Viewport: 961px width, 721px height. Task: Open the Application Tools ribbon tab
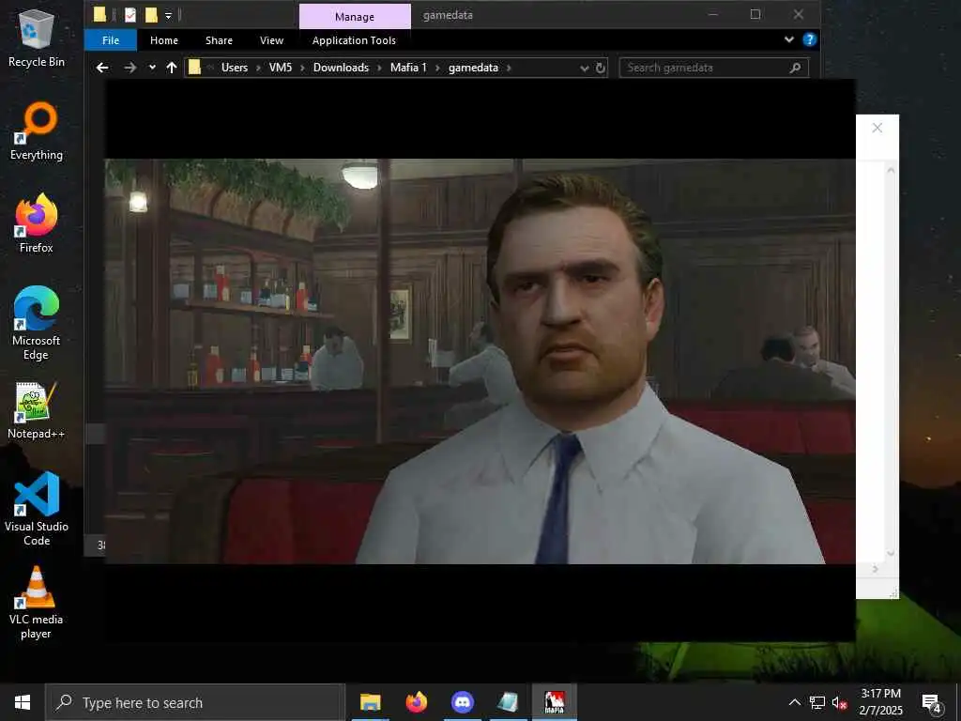point(354,40)
